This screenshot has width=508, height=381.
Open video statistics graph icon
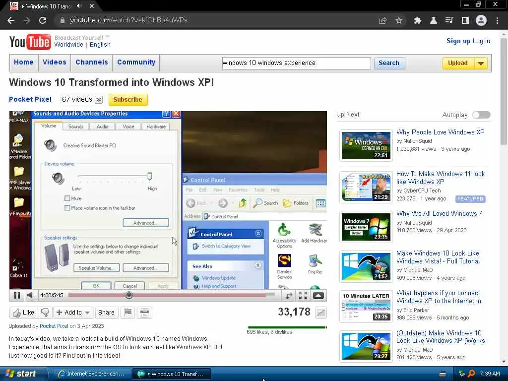321,313
